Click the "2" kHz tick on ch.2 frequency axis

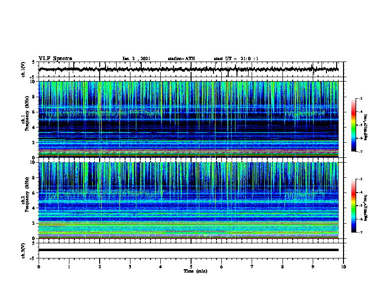(34, 223)
